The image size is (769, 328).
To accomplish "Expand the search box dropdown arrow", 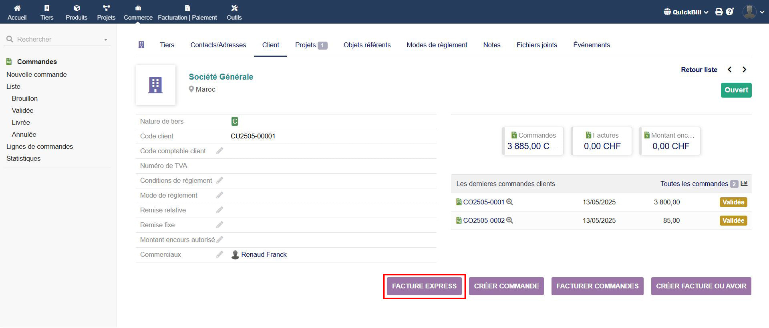I will tap(106, 40).
